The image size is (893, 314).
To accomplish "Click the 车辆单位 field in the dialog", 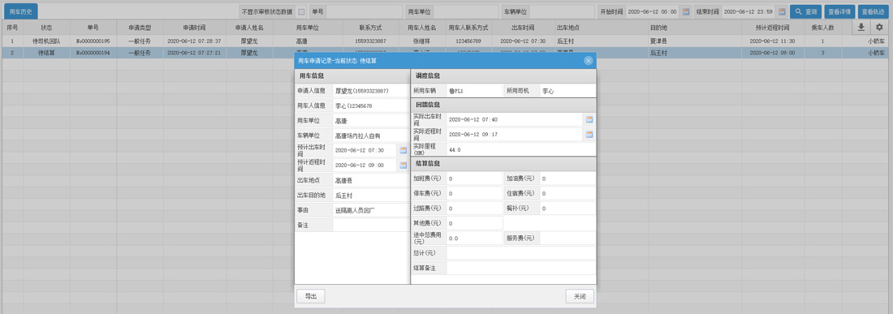I will click(370, 135).
